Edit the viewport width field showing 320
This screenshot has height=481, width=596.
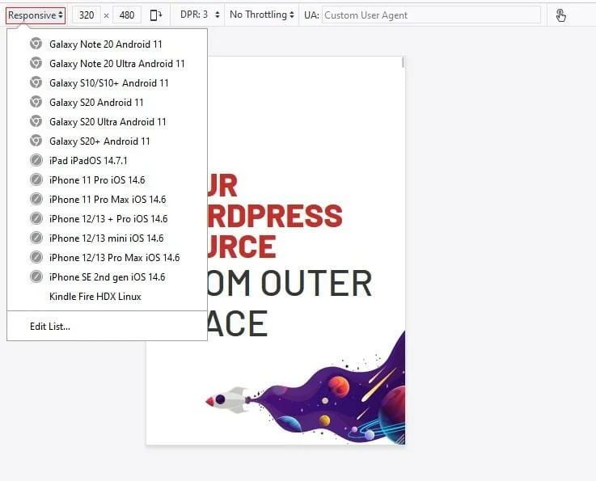87,15
